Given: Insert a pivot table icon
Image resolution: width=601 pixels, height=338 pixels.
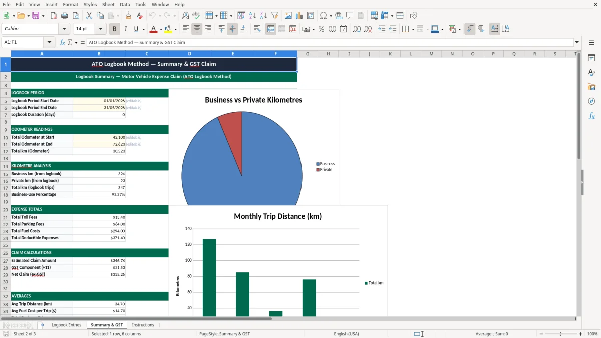Looking at the screenshot, I should [x=311, y=16].
